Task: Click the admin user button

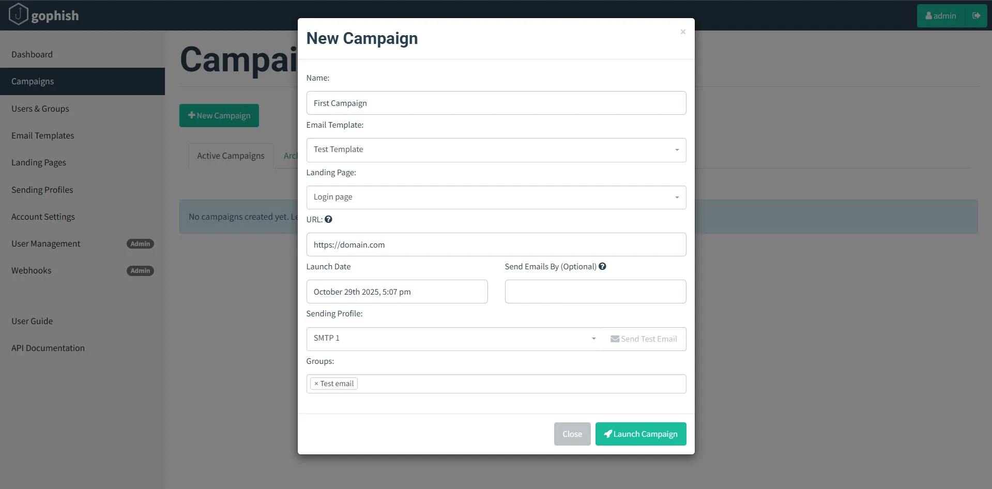Action: (941, 16)
